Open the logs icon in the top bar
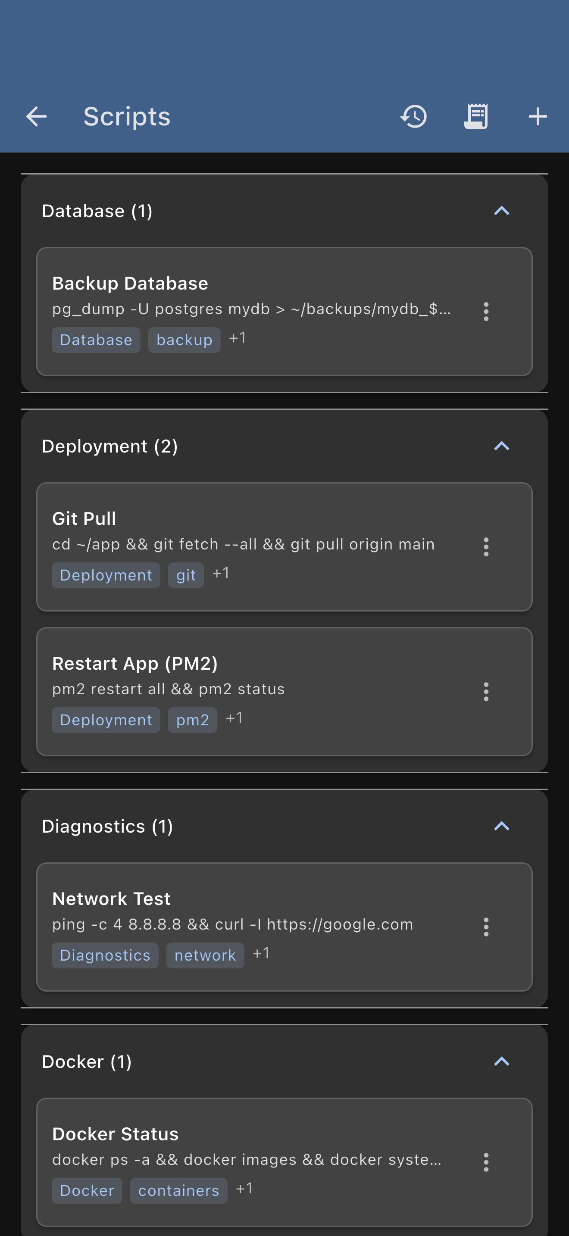This screenshot has width=569, height=1236. click(x=475, y=115)
